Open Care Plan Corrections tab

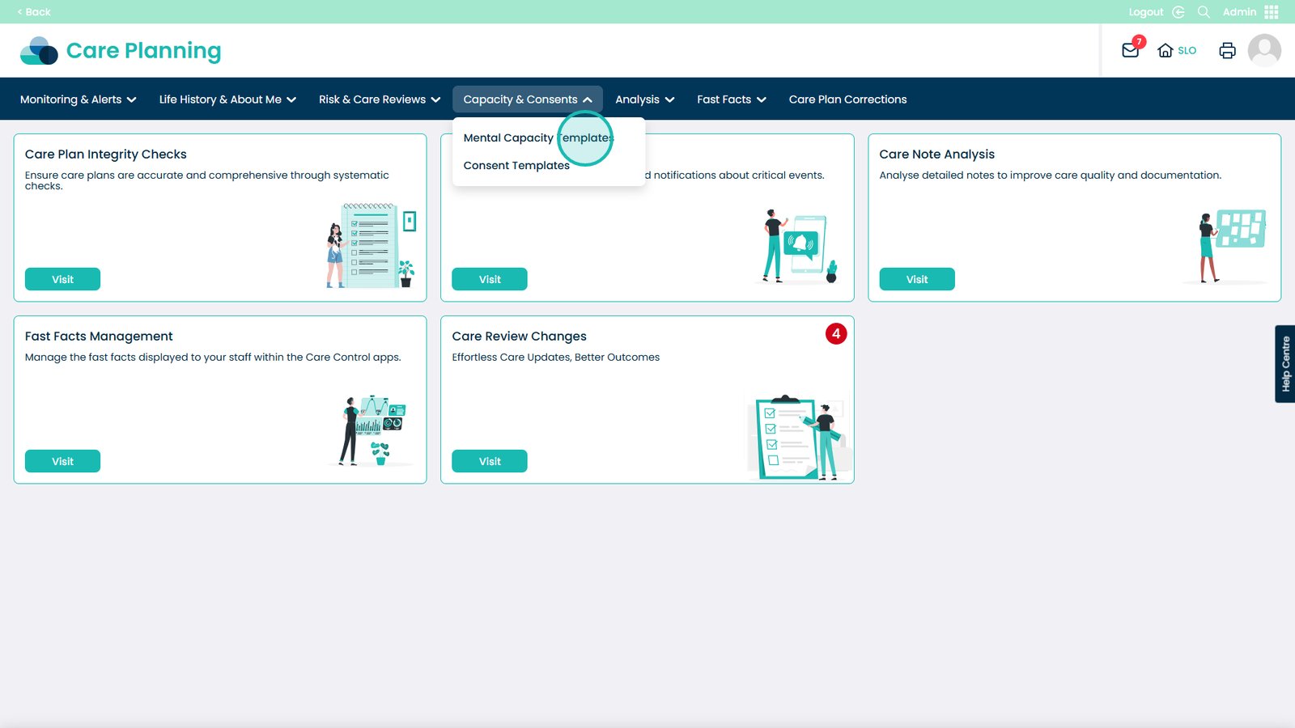pyautogui.click(x=847, y=99)
